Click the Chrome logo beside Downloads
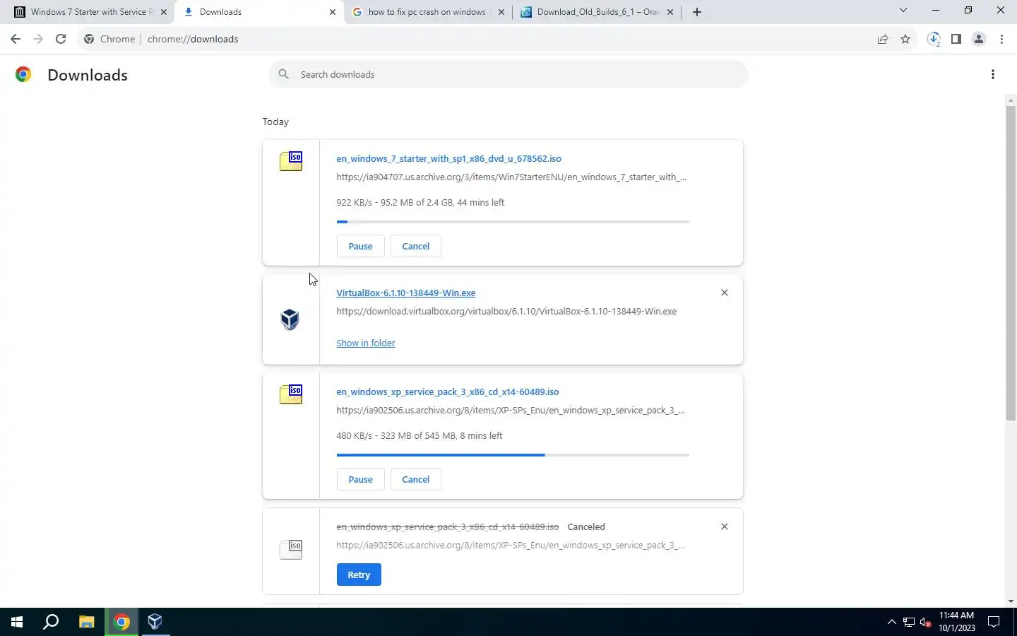1017x636 pixels. (x=23, y=74)
